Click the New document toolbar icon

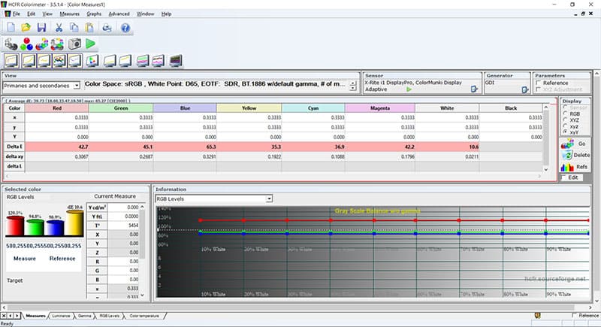click(11, 28)
